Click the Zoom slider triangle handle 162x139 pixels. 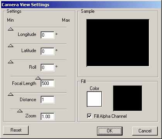pyautogui.click(x=20, y=111)
